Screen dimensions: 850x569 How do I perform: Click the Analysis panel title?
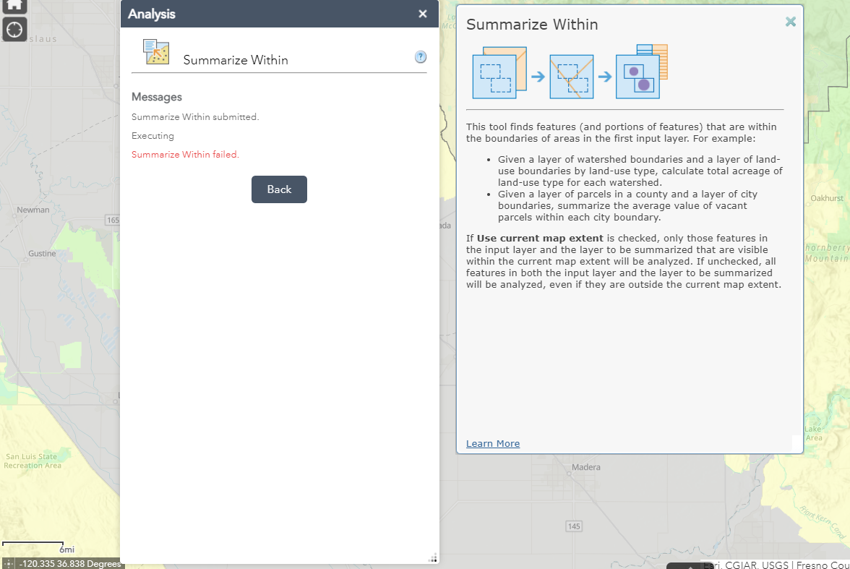(x=152, y=14)
